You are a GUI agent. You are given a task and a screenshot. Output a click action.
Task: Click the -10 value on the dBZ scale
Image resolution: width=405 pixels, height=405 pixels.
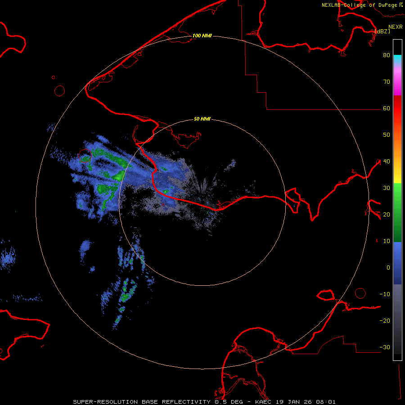point(385,294)
